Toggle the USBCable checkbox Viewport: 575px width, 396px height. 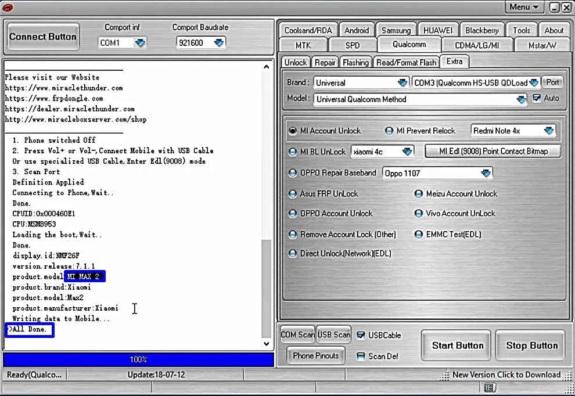point(361,336)
